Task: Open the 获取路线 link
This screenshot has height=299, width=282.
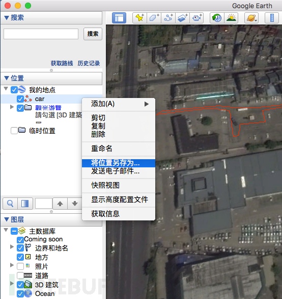Action: click(62, 63)
